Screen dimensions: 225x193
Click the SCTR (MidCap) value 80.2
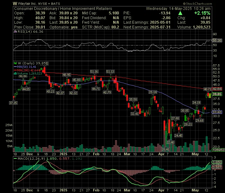tap(115, 27)
